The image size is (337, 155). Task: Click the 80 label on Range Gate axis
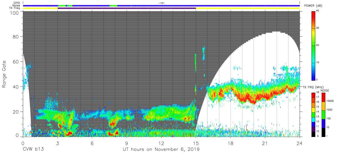click(16, 37)
